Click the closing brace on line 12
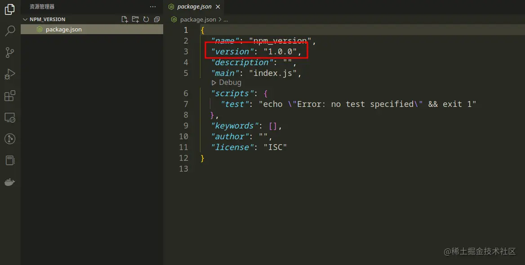 click(202, 158)
